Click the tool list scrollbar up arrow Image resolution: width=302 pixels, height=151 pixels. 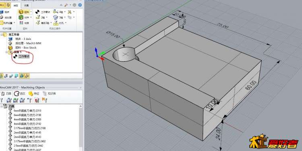[81, 106]
